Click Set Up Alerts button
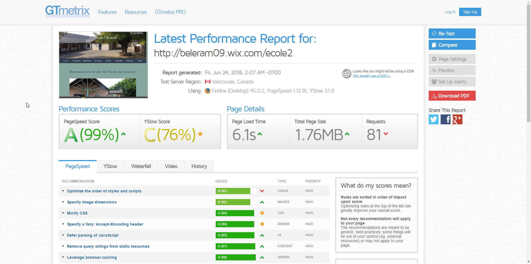This screenshot has width=531, height=264. tap(452, 82)
